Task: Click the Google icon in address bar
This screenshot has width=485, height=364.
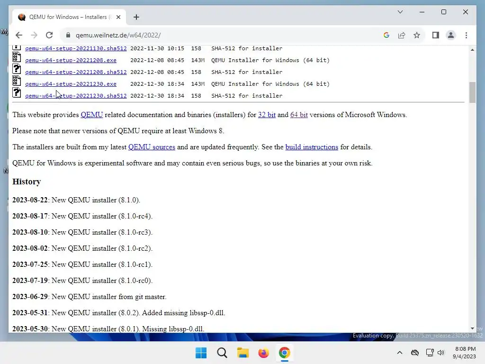Action: coord(386,35)
